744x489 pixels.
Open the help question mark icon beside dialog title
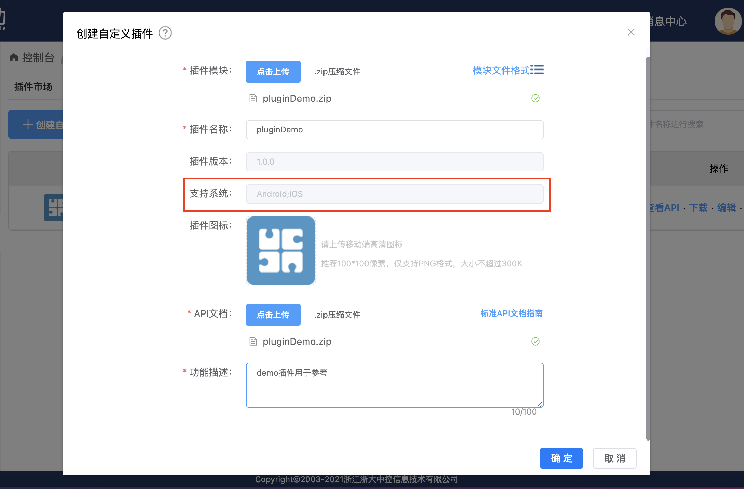pos(165,33)
